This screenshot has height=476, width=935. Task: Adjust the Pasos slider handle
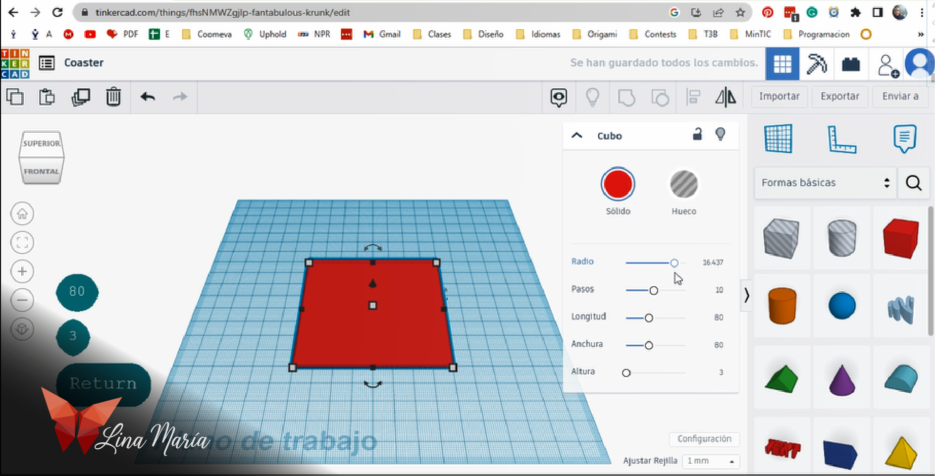pos(654,291)
